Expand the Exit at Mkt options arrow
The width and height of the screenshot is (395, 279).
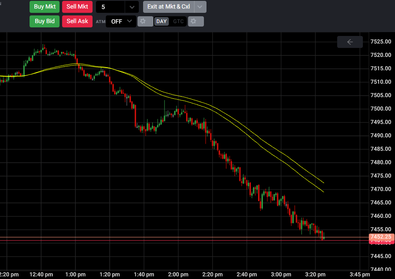[x=200, y=7]
